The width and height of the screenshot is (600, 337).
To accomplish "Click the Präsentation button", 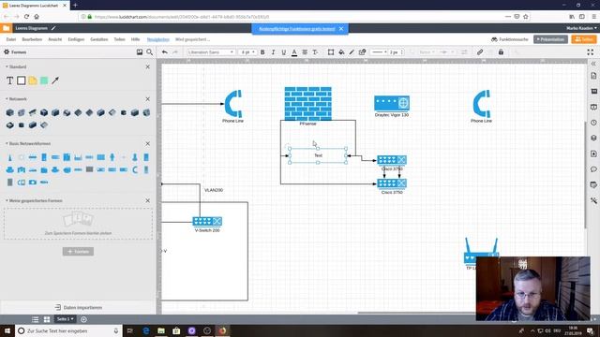I will pyautogui.click(x=550, y=39).
